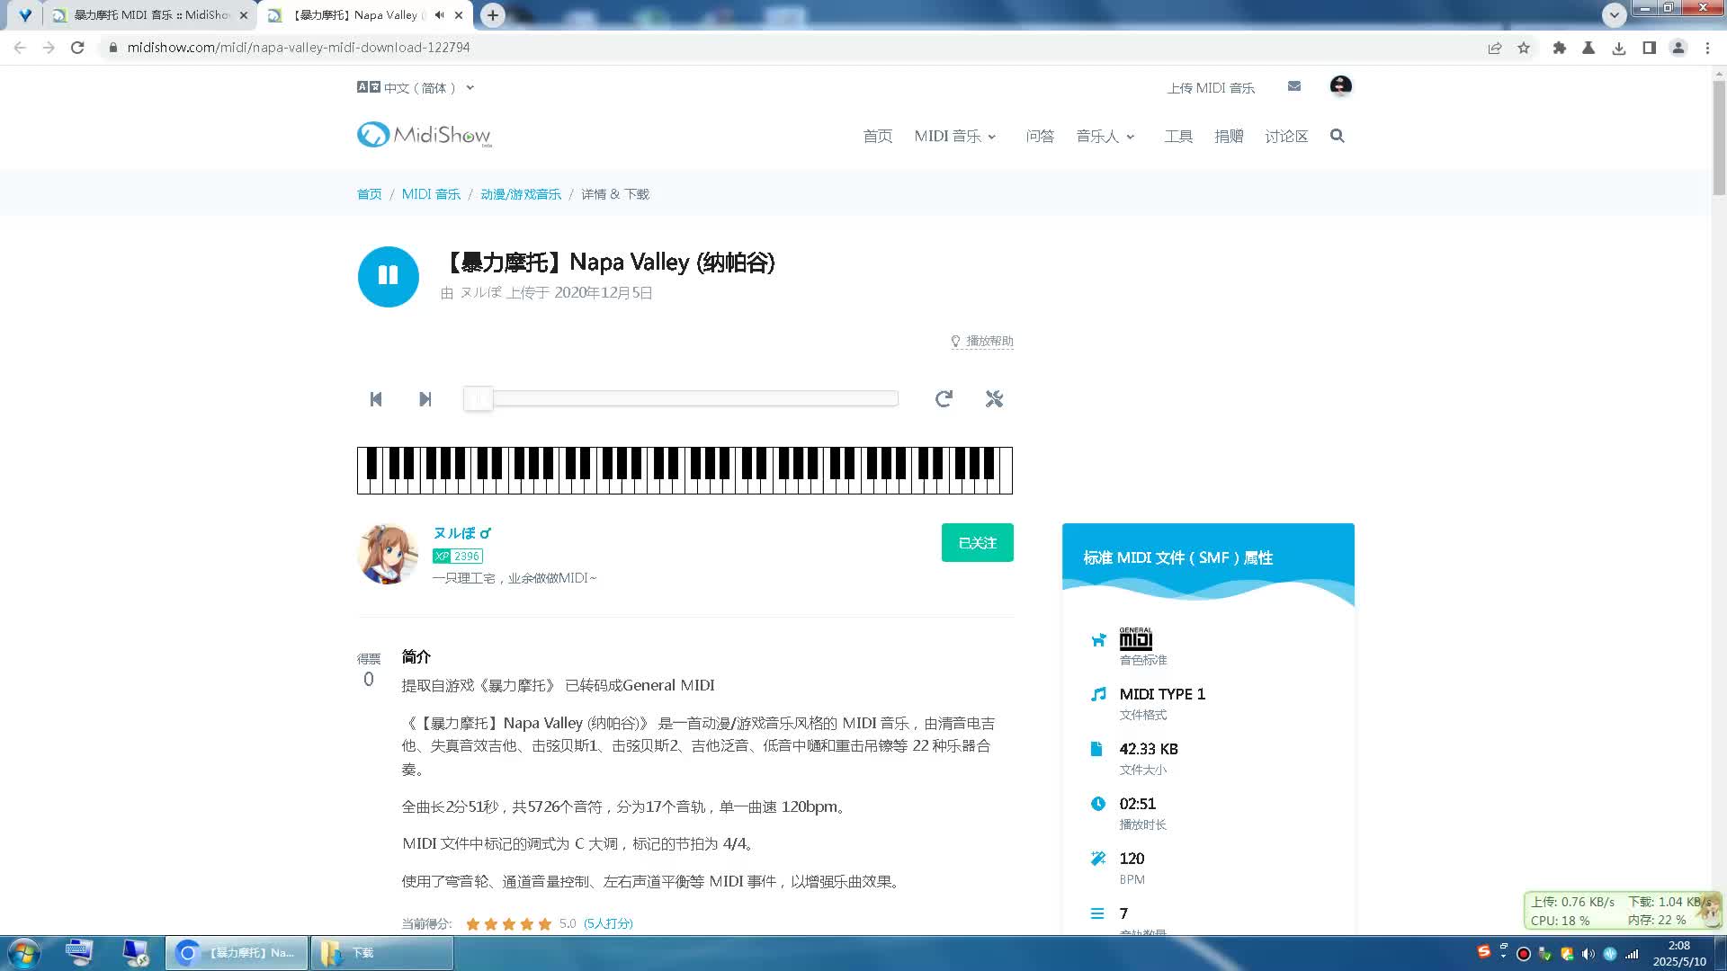The image size is (1727, 971).
Task: Open the messages envelope icon
Action: (1293, 86)
